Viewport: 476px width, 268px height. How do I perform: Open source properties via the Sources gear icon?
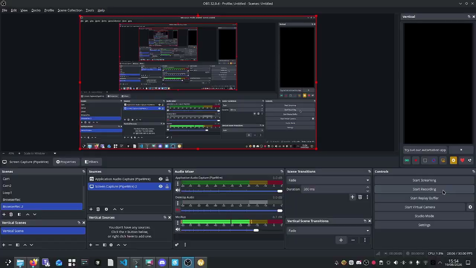point(106,209)
